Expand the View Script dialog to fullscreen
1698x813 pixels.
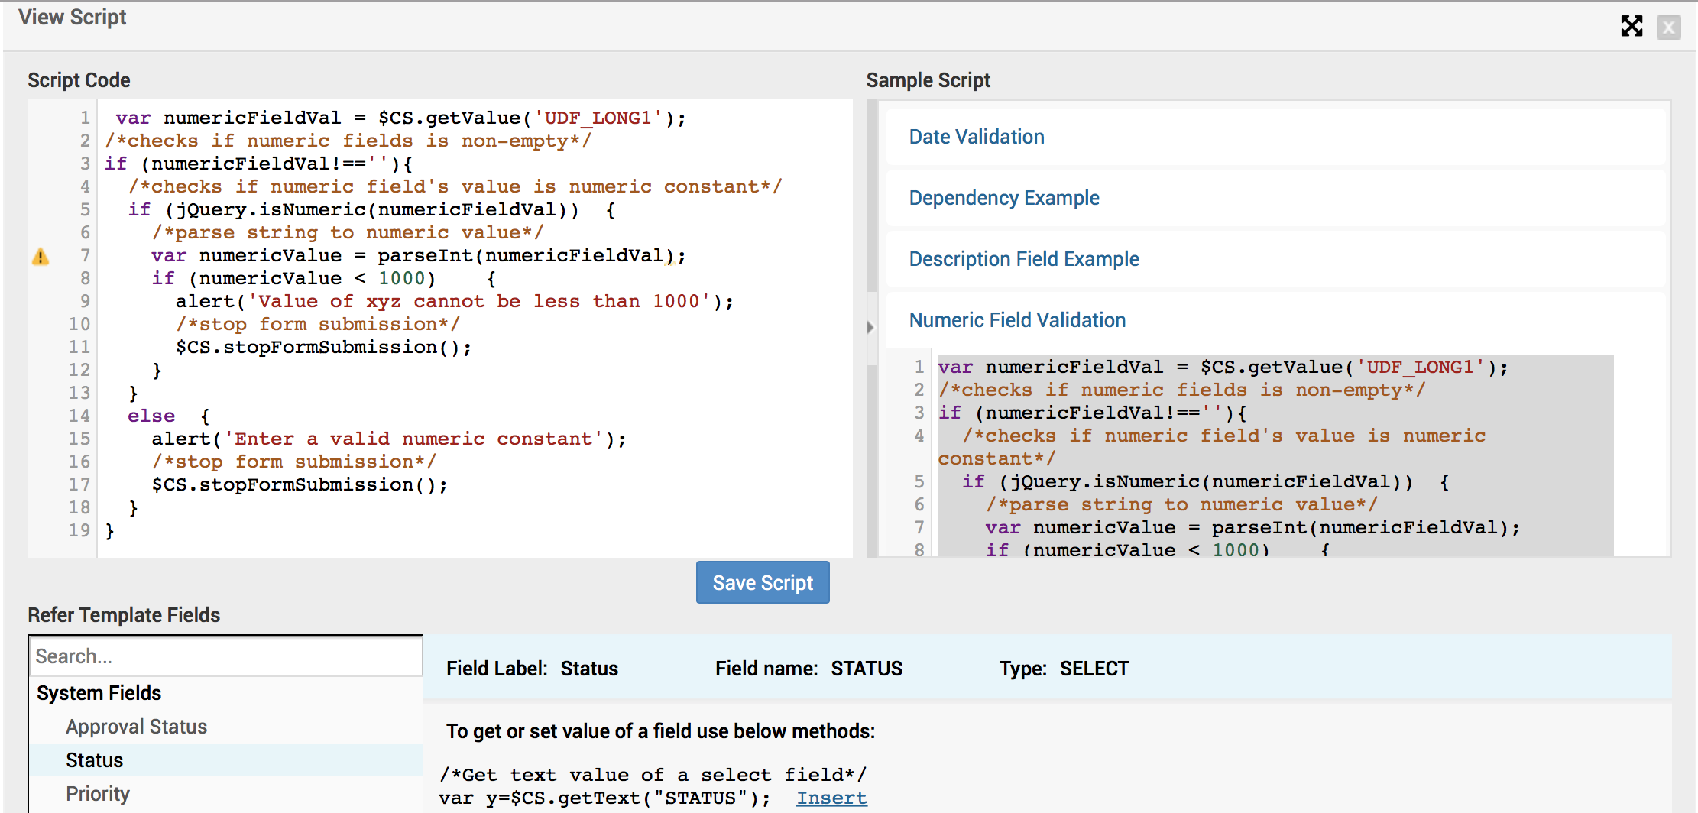point(1632,26)
